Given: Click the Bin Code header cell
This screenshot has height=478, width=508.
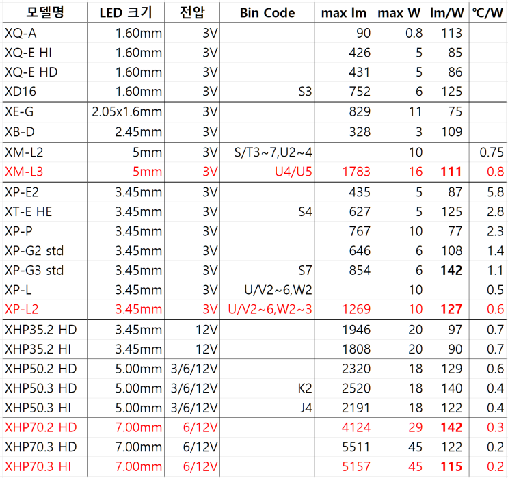Looking at the screenshot, I should tap(267, 13).
